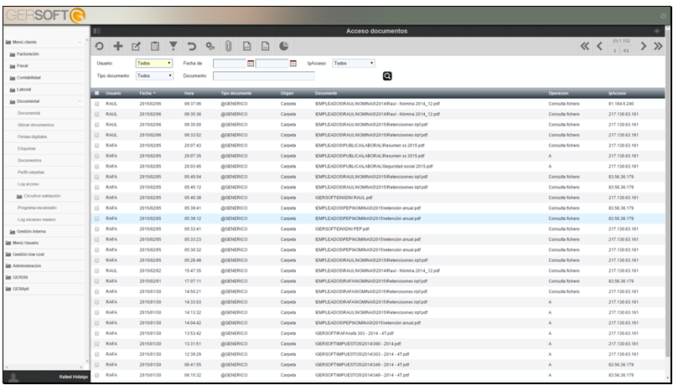Toggle the sidebar with the panel icon

(97, 31)
